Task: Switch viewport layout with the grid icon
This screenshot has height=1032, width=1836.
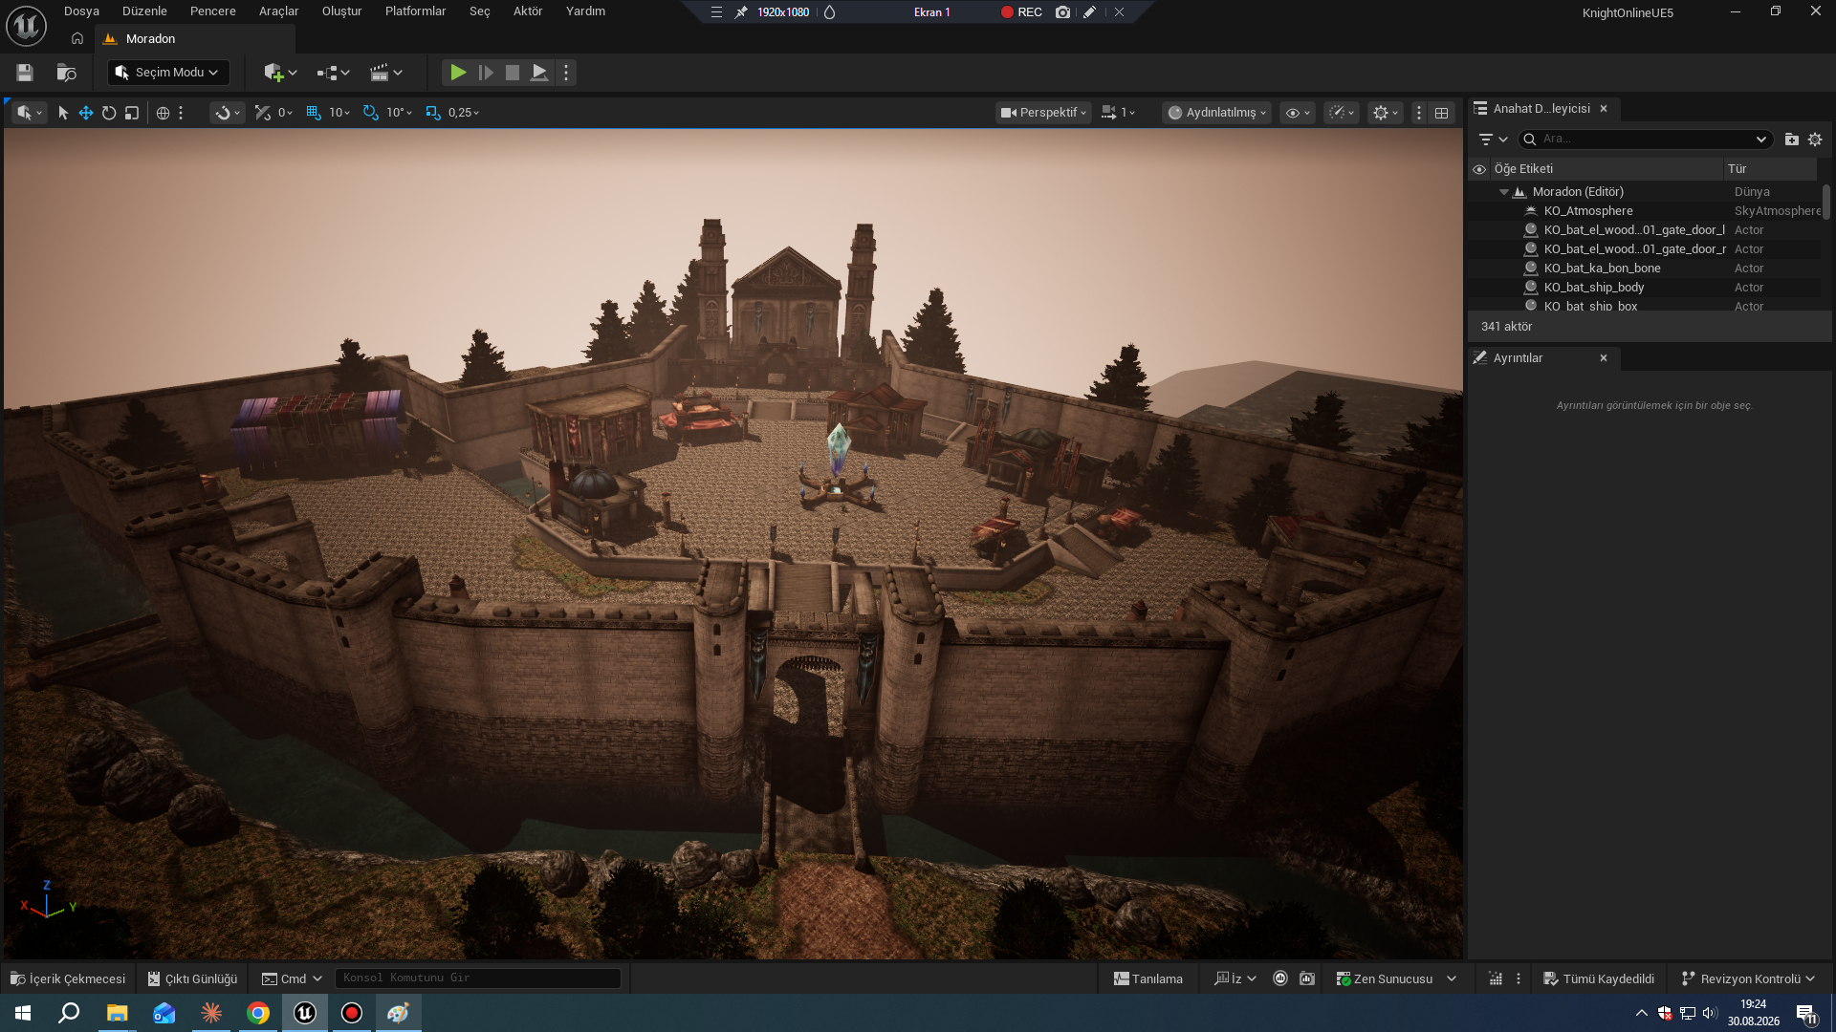Action: (1441, 113)
